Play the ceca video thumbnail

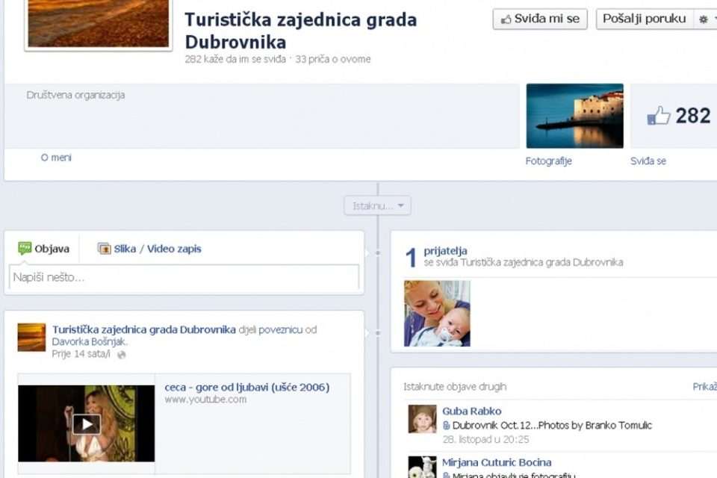[x=87, y=423]
